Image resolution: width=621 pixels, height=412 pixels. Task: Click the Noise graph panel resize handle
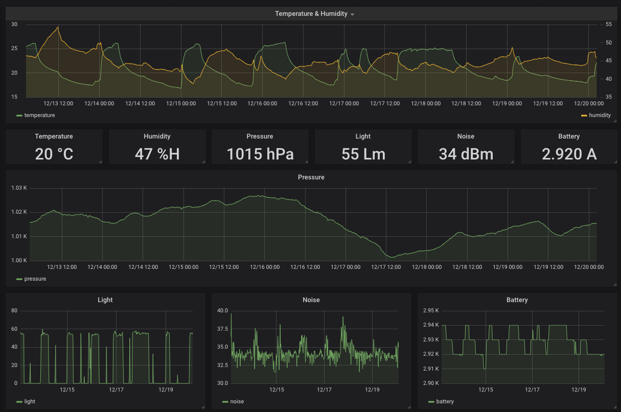(x=409, y=407)
